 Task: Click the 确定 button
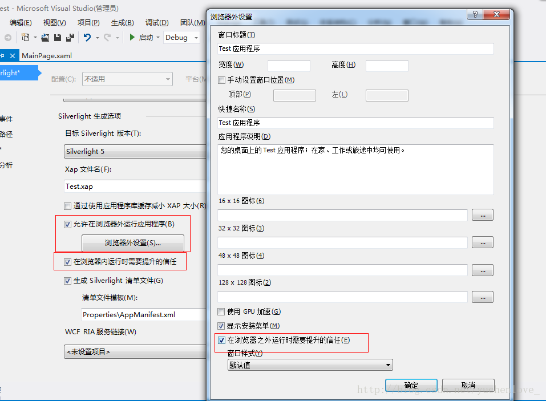[411, 386]
